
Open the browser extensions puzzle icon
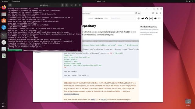point(157,13)
